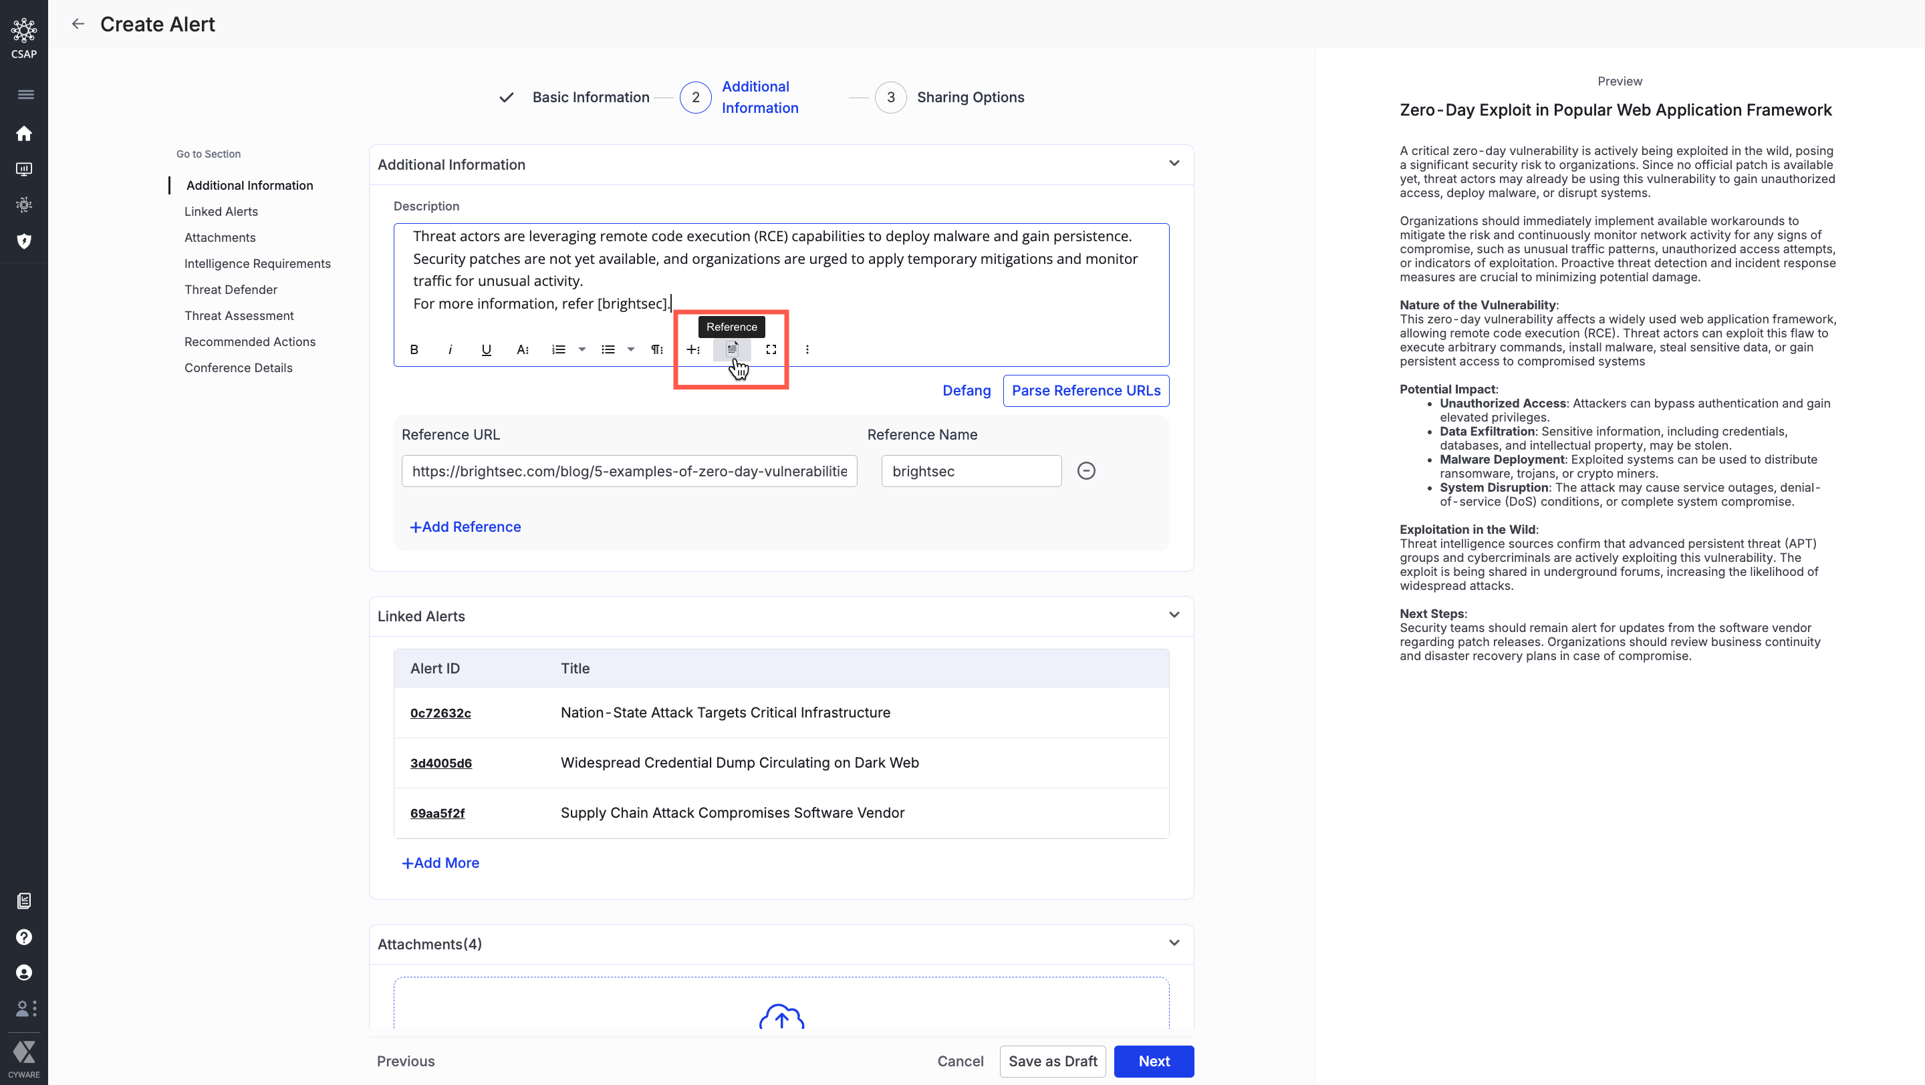Click the back arrow beside Create Alert

78,24
